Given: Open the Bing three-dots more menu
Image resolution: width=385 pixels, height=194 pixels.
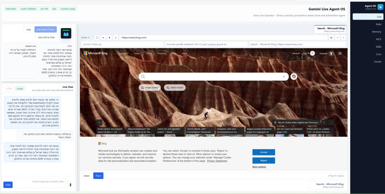Looking at the screenshot, I should click(193, 53).
